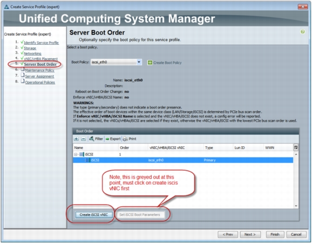Click the Prev button
The image size is (312, 244).
(x=228, y=234)
